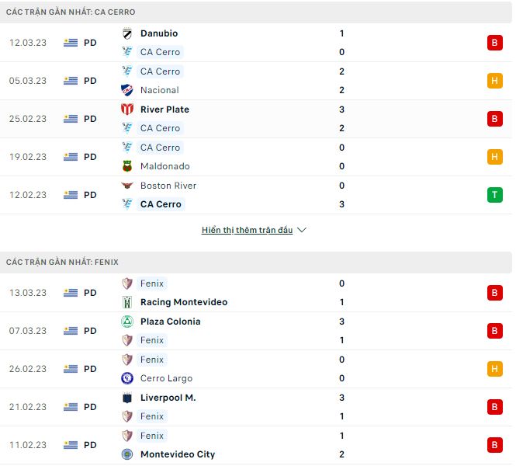Viewport: 516px width, 466px height.
Task: Click the Maldonado team crest icon
Action: pos(127,166)
